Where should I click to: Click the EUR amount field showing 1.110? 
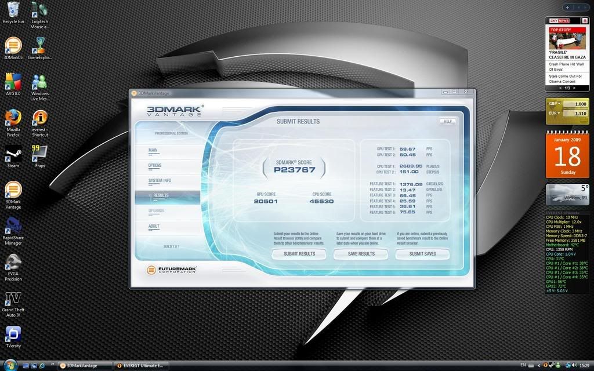point(575,113)
